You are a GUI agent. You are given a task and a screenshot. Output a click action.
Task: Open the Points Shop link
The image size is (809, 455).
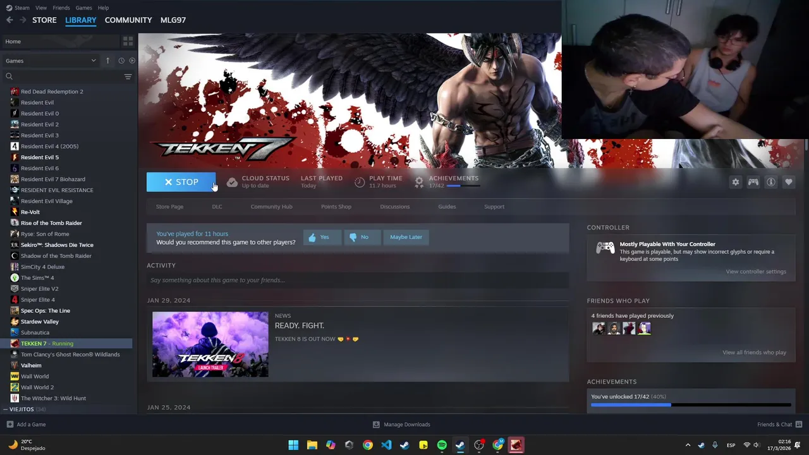(x=336, y=207)
